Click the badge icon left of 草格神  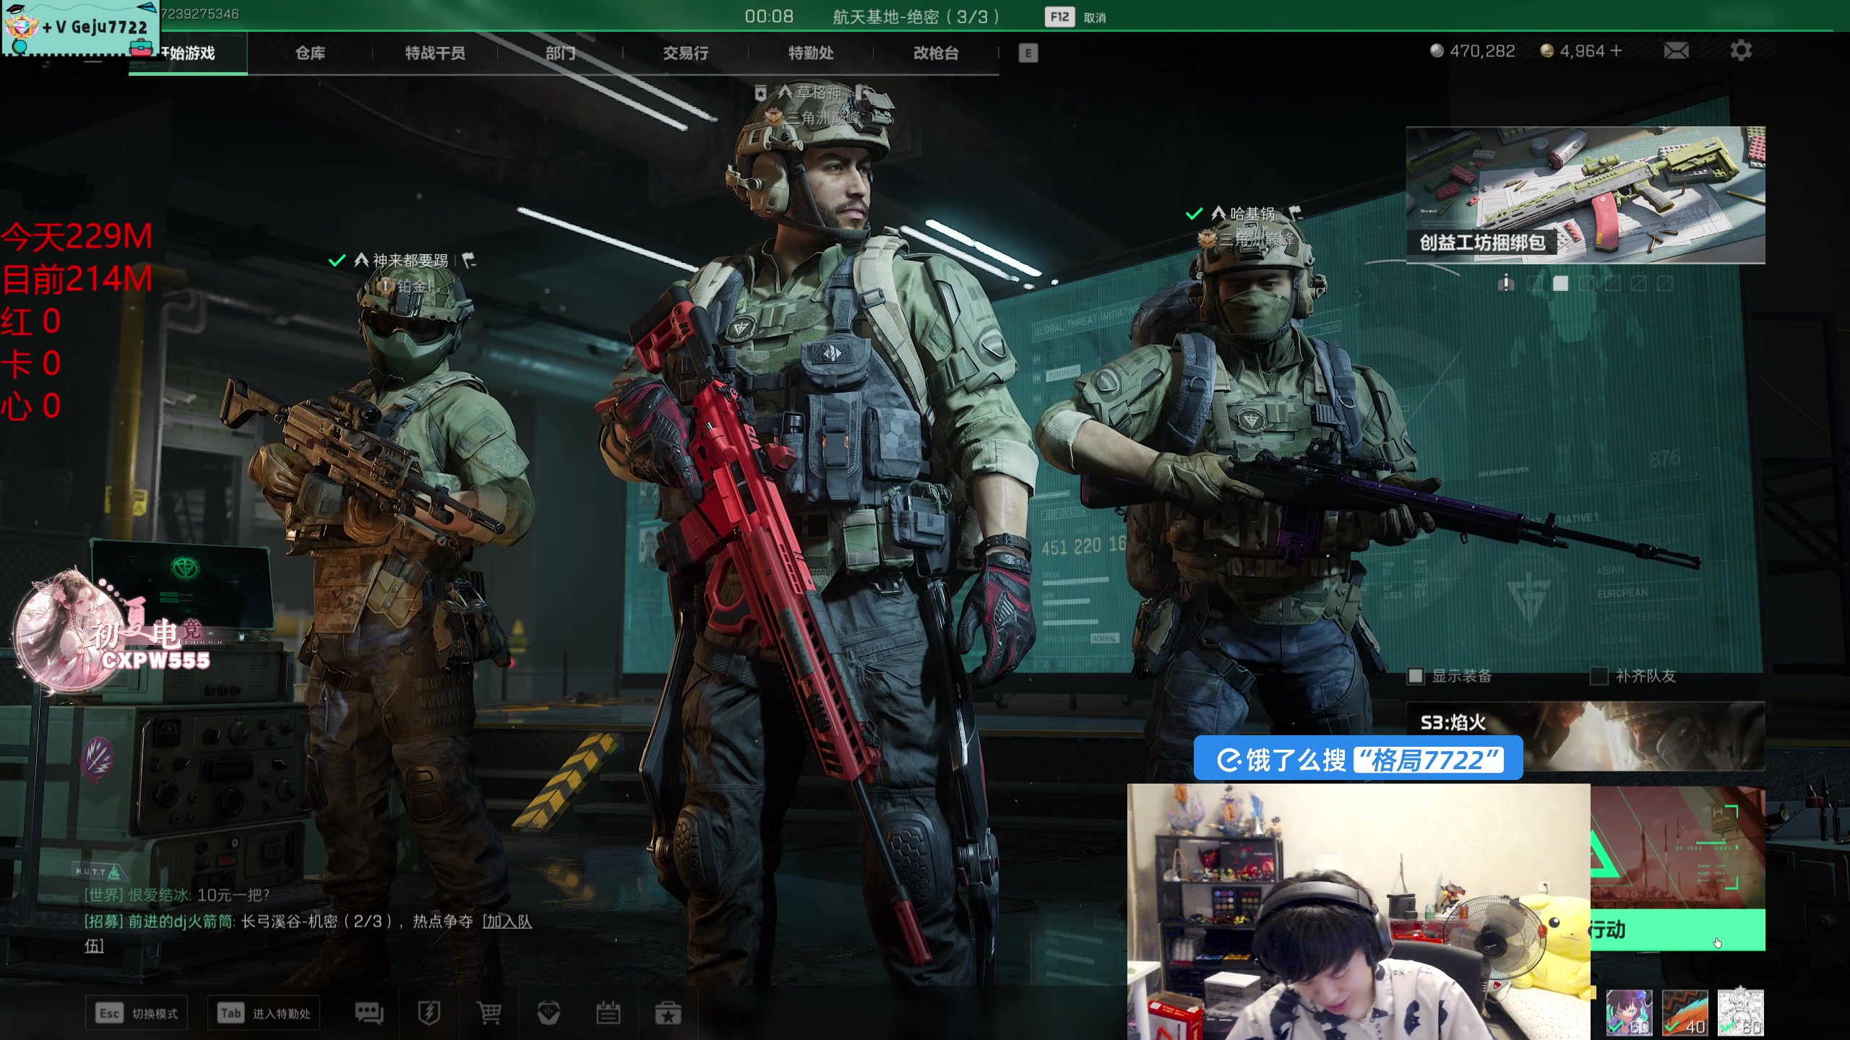[x=760, y=92]
